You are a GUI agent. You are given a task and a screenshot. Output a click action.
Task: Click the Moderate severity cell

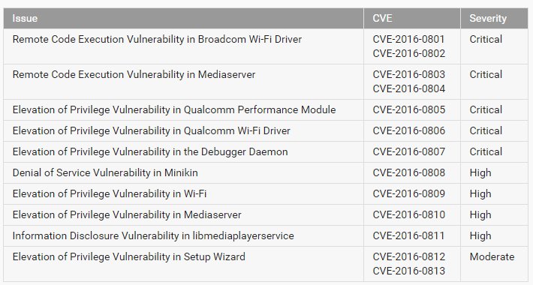(x=492, y=257)
